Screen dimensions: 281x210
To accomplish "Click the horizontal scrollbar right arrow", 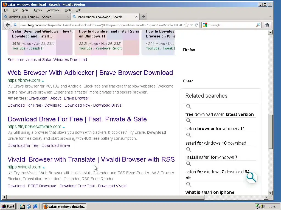I will pyautogui.click(x=266, y=197).
